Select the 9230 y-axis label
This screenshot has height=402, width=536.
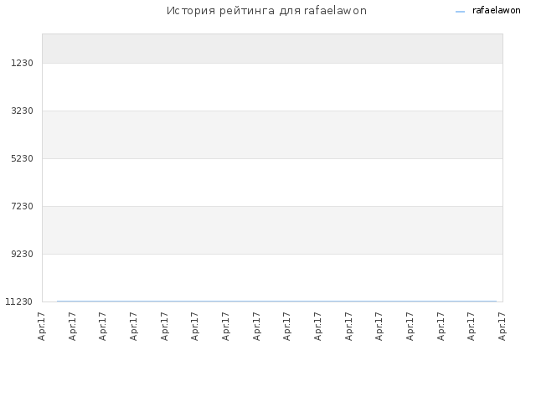22,254
